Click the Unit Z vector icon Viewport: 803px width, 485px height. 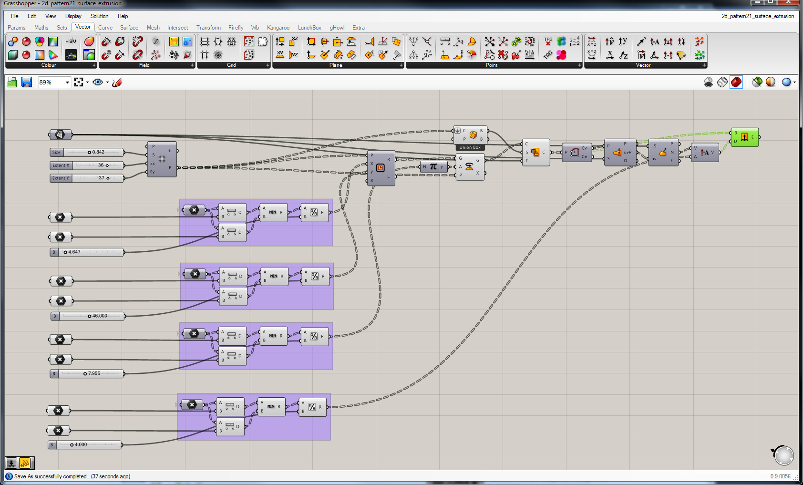pyautogui.click(x=623, y=55)
